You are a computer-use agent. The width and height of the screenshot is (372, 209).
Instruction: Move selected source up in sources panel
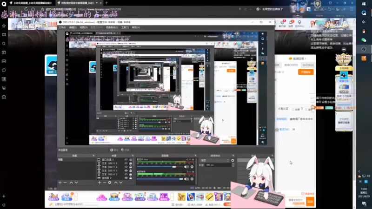pyautogui.click(x=116, y=183)
